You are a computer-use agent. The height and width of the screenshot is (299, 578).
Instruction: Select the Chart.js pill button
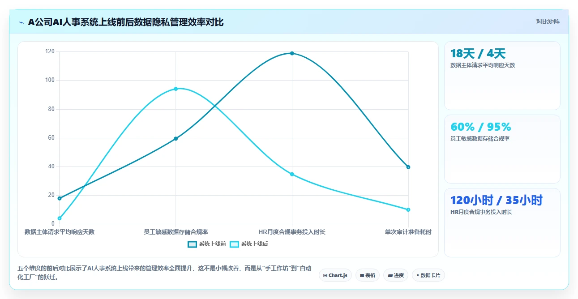[335, 275]
